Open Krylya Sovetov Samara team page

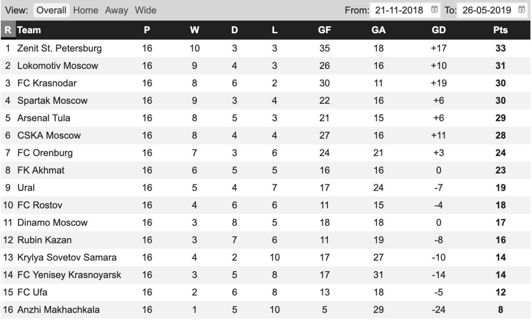tap(67, 258)
